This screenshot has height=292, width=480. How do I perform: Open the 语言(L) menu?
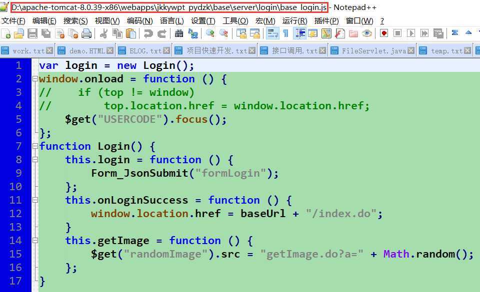[171, 21]
